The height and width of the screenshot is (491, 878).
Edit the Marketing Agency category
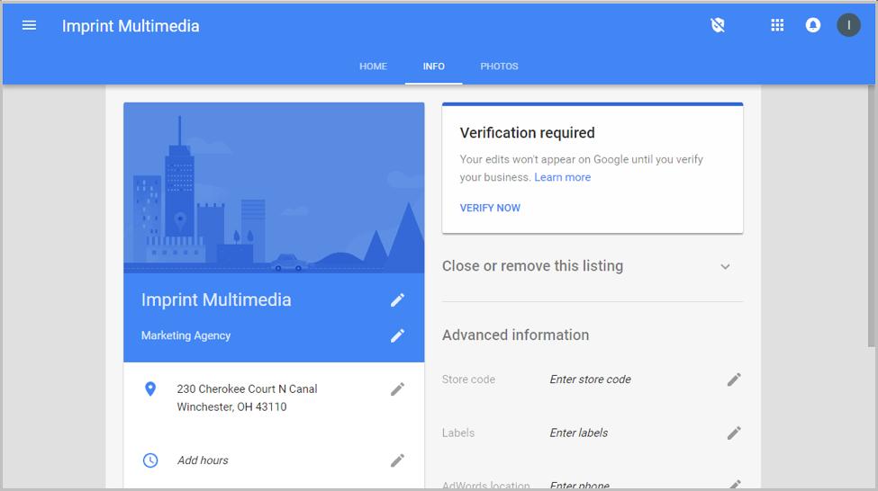coord(397,335)
